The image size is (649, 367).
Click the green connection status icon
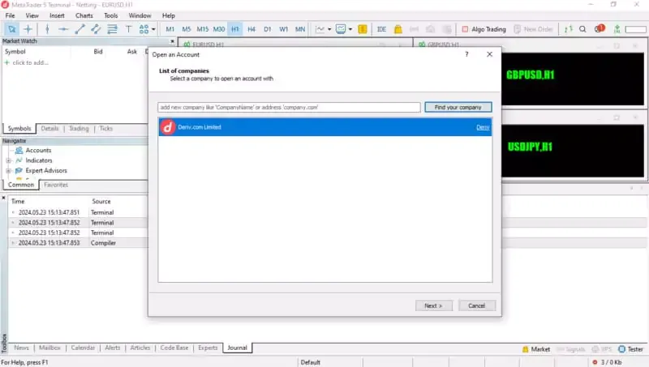(617, 29)
